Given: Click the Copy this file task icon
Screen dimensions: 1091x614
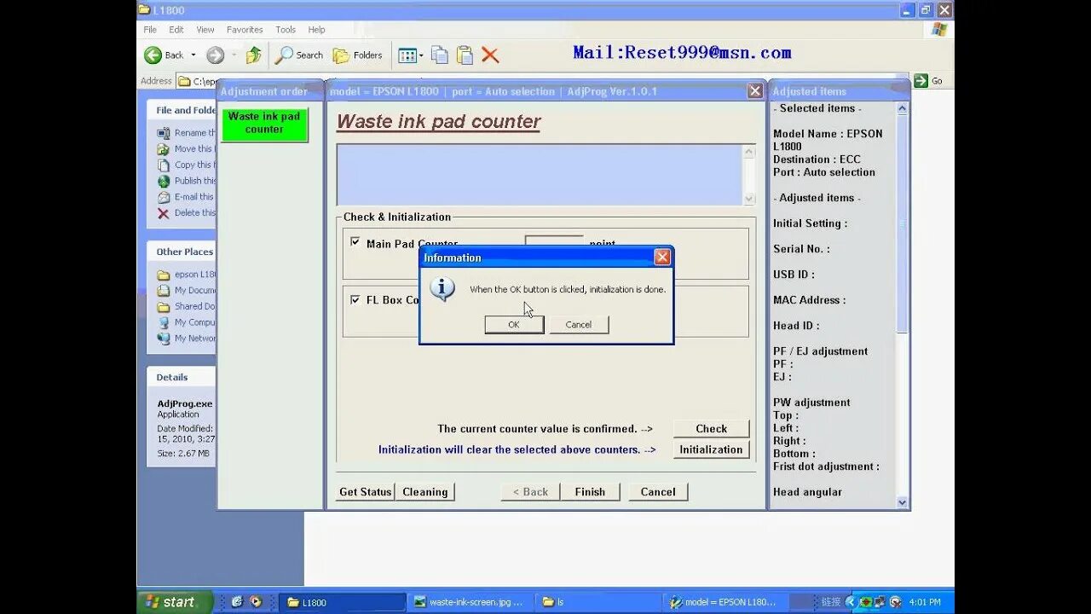Looking at the screenshot, I should tap(164, 165).
